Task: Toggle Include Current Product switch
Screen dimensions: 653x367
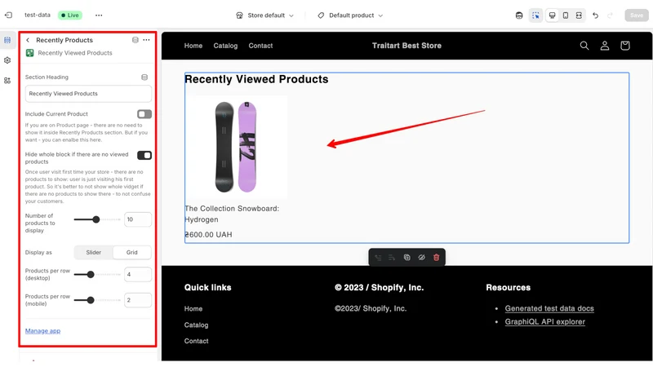Action: 144,114
